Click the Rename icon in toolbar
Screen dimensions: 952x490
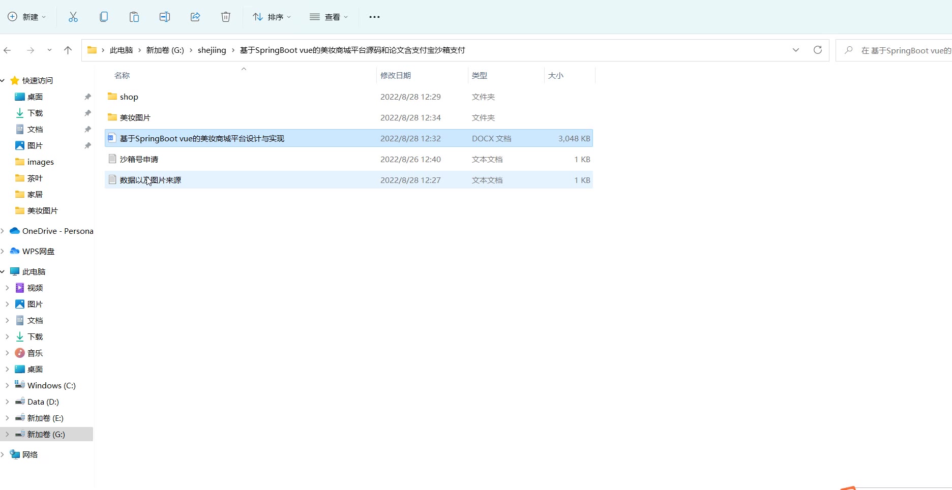coord(165,17)
